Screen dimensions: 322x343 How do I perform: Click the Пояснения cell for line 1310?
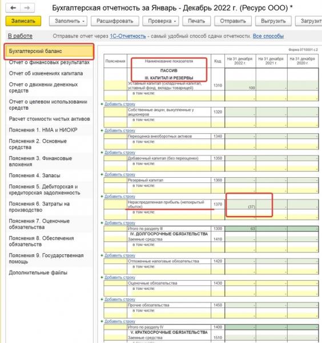click(x=115, y=86)
